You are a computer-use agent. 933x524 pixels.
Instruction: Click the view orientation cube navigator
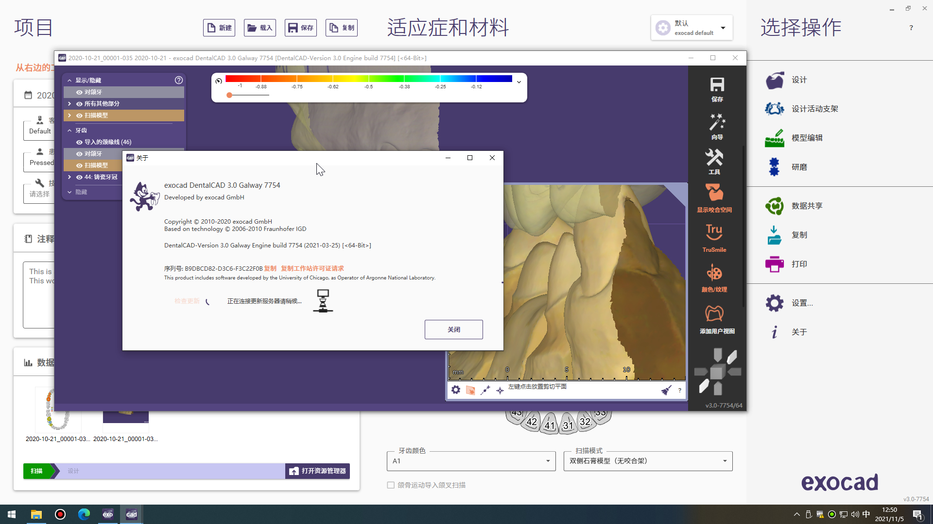pyautogui.click(x=717, y=372)
